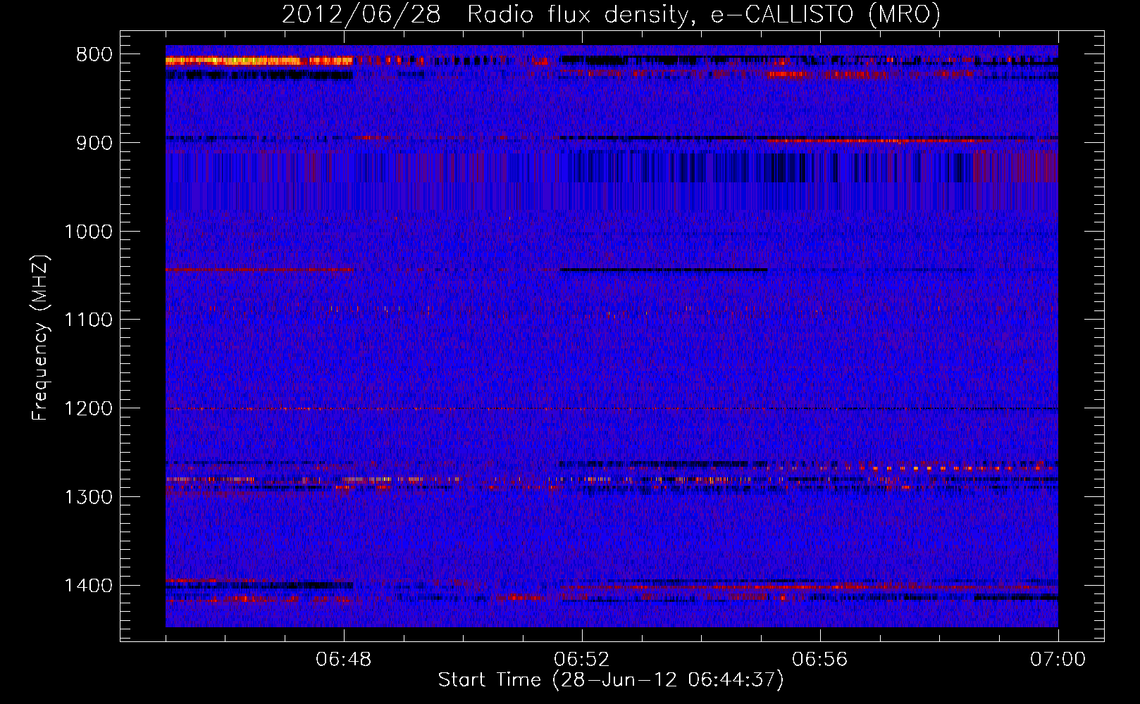
Task: Click the 07:00 time tick label
Action: coord(1058,660)
